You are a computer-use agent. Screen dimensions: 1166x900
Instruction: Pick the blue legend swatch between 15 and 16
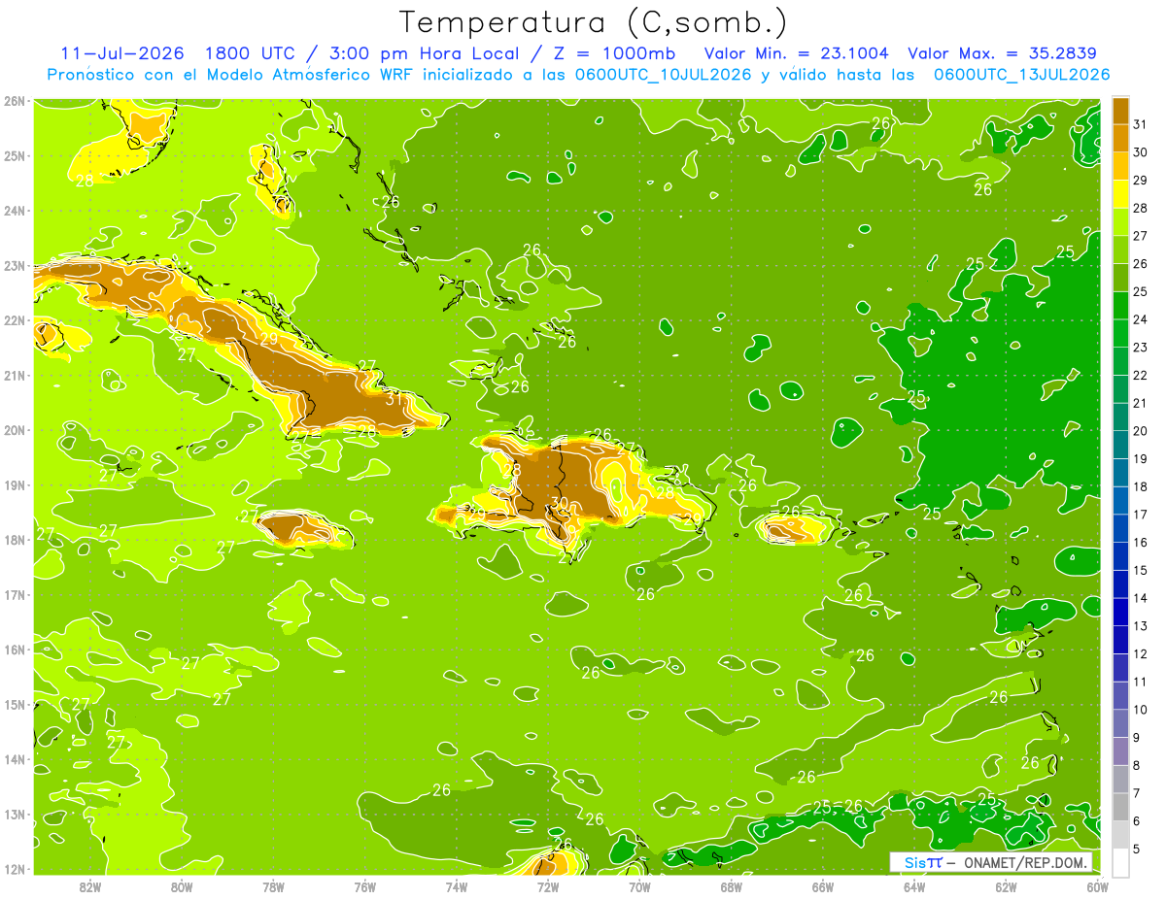(1121, 556)
